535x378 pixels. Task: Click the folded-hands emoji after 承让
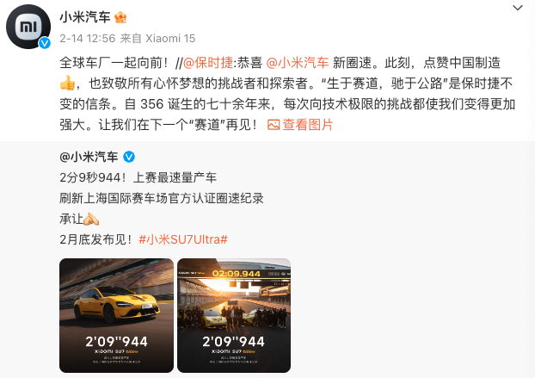click(91, 219)
